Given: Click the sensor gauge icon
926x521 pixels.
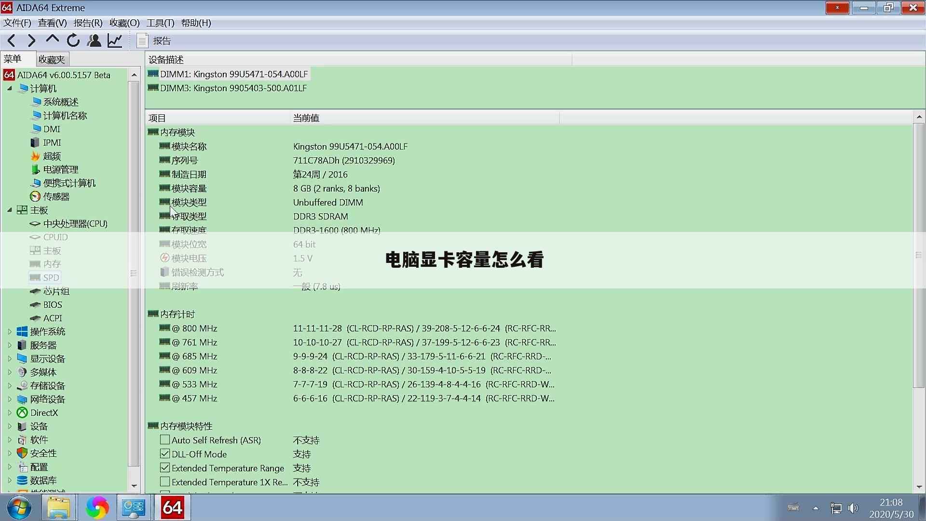Looking at the screenshot, I should coord(35,196).
